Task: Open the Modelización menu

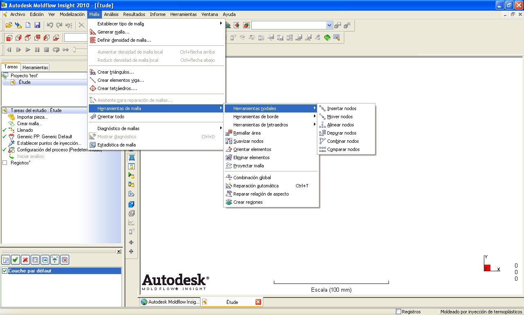Action: tap(72, 14)
